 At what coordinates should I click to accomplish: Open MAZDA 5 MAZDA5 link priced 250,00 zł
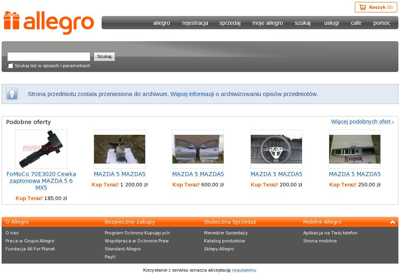click(355, 174)
